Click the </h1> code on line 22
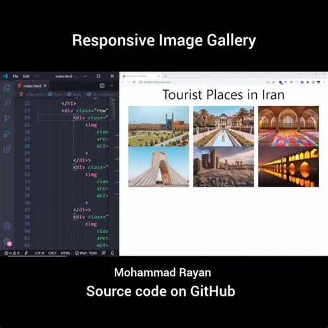Screen dimensions: 328x328 pyautogui.click(x=69, y=103)
